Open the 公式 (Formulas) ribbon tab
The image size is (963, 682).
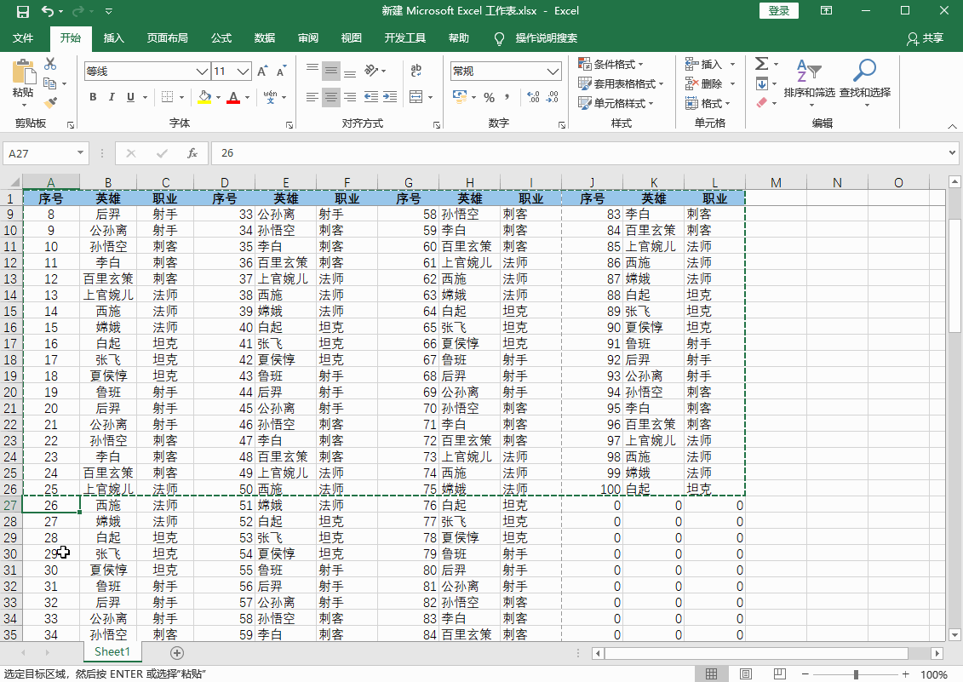click(x=221, y=38)
